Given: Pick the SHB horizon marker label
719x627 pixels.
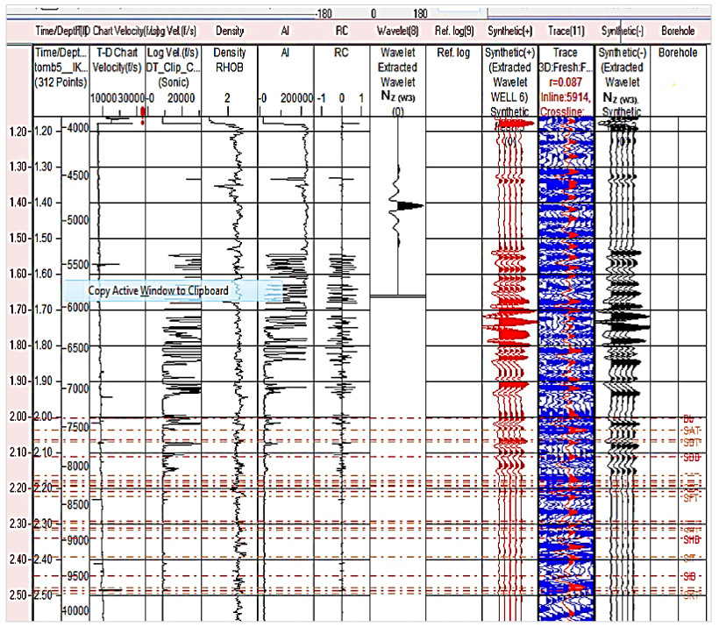Looking at the screenshot, I should coord(691,540).
